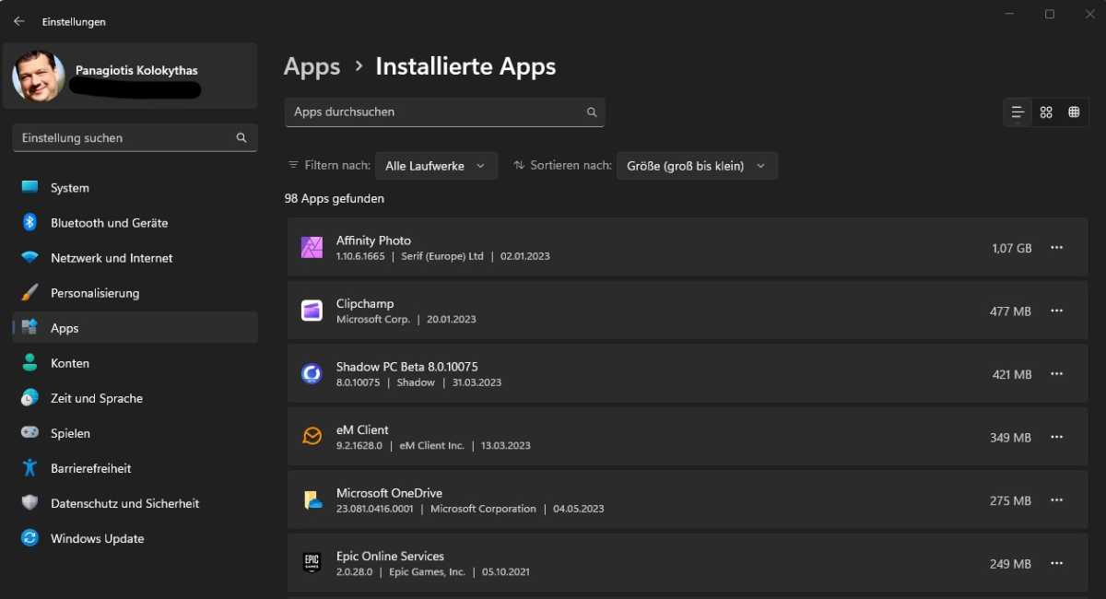
Task: Open the user profile picture
Action: coord(39,76)
